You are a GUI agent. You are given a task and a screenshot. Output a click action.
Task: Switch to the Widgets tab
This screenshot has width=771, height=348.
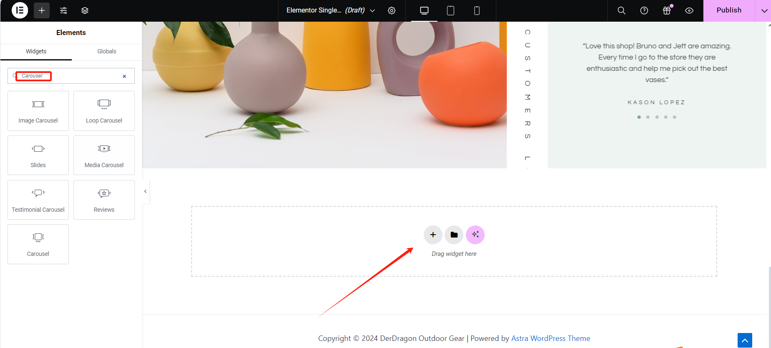pyautogui.click(x=36, y=51)
